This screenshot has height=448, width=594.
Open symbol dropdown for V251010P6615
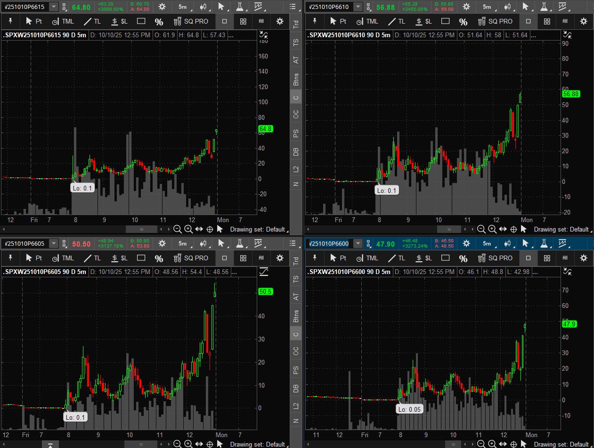pos(54,7)
